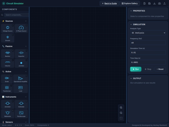Select the Ground component
This screenshot has width=169, height=127.
pyautogui.click(x=8, y=38)
